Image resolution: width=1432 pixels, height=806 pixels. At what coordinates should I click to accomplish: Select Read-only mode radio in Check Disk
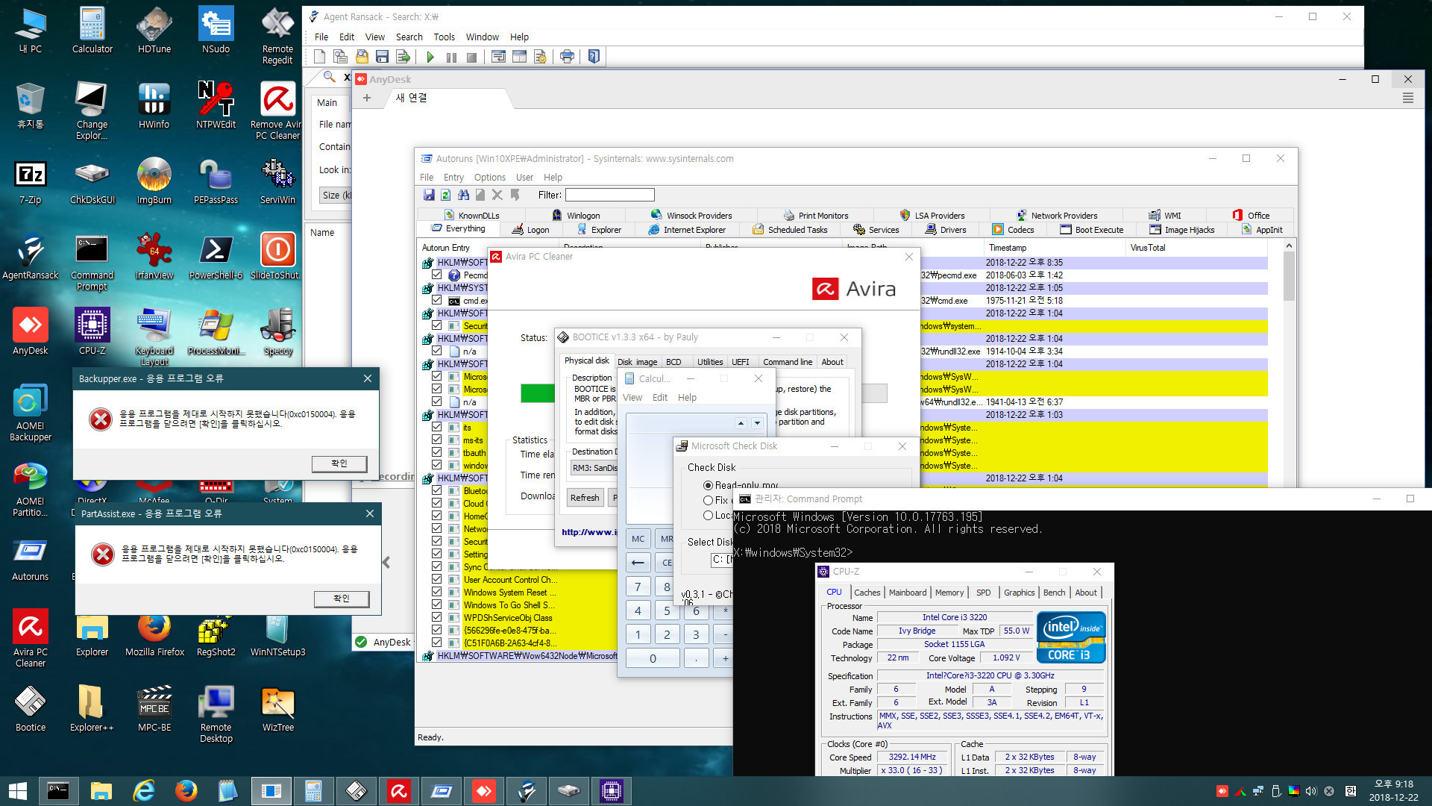pos(708,485)
